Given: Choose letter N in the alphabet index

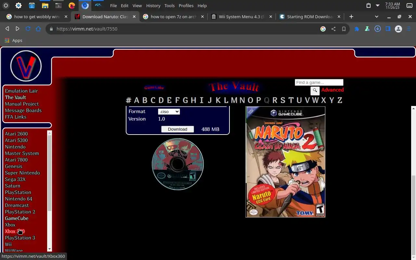Looking at the screenshot, I should (x=242, y=100).
